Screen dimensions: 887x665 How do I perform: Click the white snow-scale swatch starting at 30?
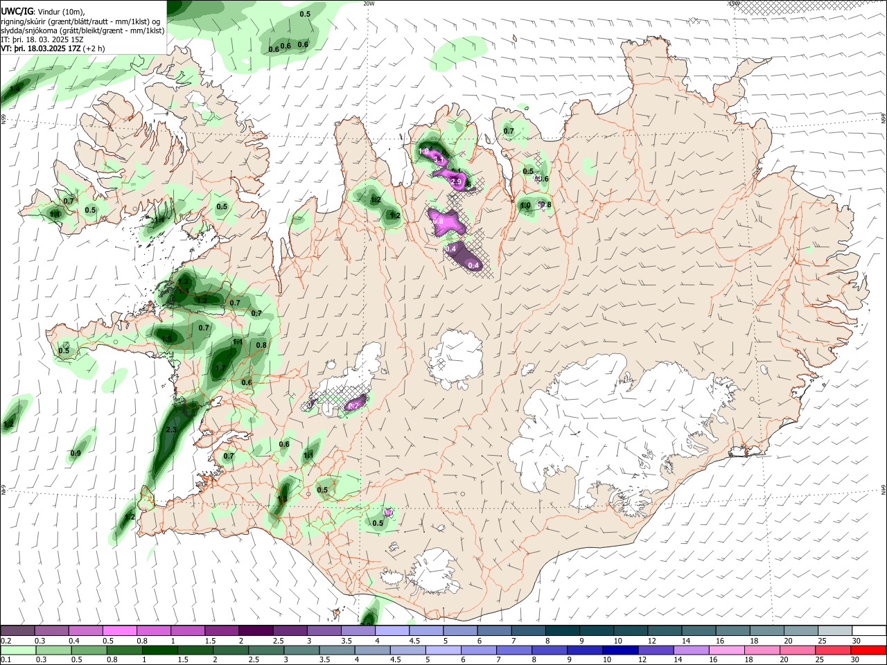pos(868,631)
